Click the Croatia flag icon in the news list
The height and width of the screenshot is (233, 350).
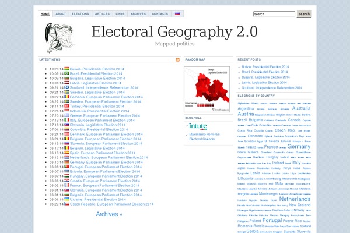66,181
